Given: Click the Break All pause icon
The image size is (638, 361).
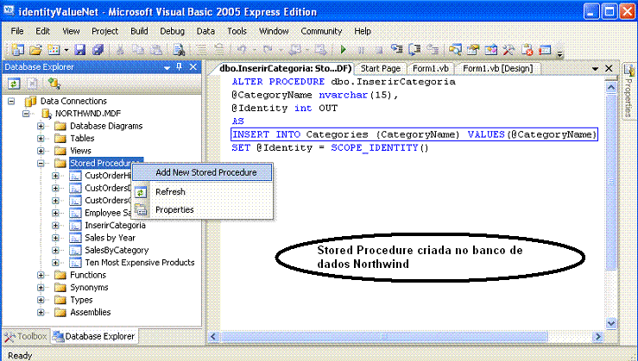Looking at the screenshot, I should tap(362, 50).
